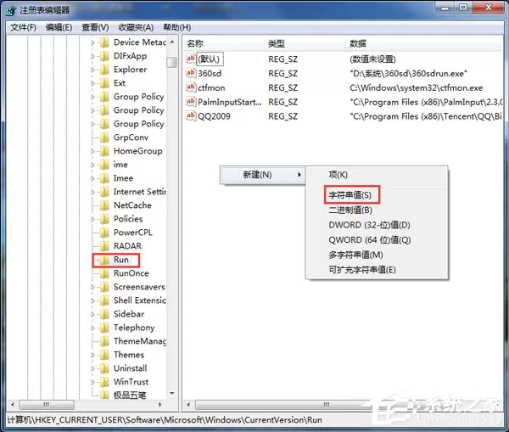
Task: Choose 可扩充字符串值(E) from the submenu
Action: 362,270
